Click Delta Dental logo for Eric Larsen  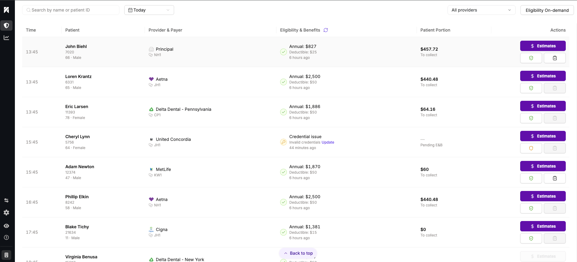coord(151,109)
